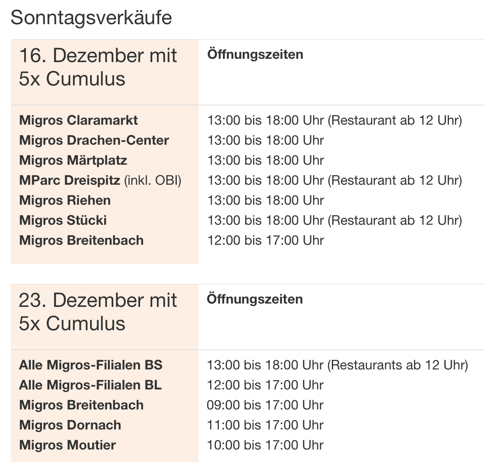Click Migros Riehen store name
The height and width of the screenshot is (462, 494).
tap(65, 200)
